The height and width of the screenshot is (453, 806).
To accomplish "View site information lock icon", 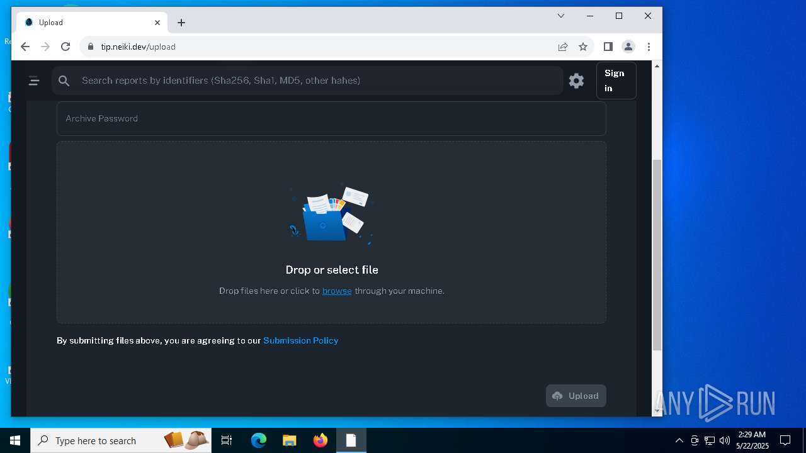I will [x=91, y=47].
